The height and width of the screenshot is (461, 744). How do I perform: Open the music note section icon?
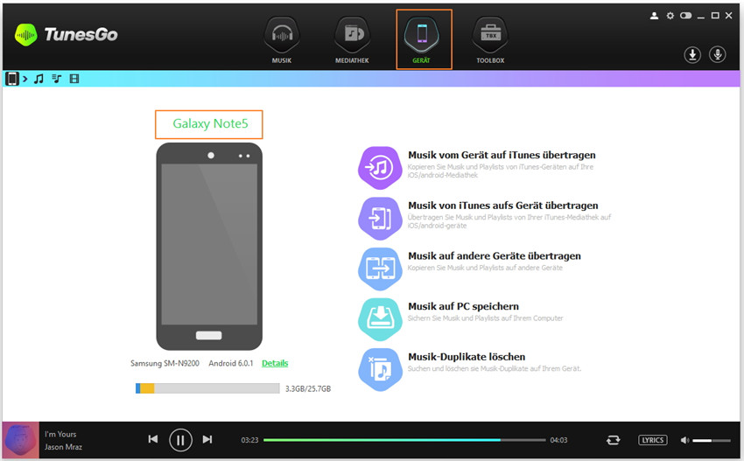[x=39, y=79]
